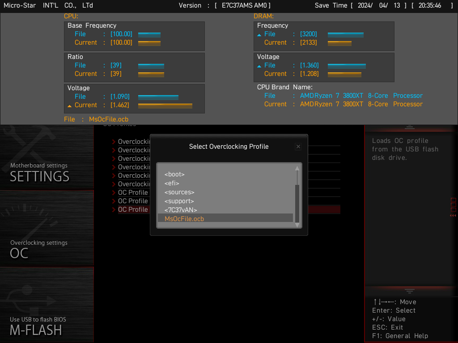This screenshot has width=458, height=343.
Task: Click the blue DRAM Frequency File bar
Action: coord(346,35)
